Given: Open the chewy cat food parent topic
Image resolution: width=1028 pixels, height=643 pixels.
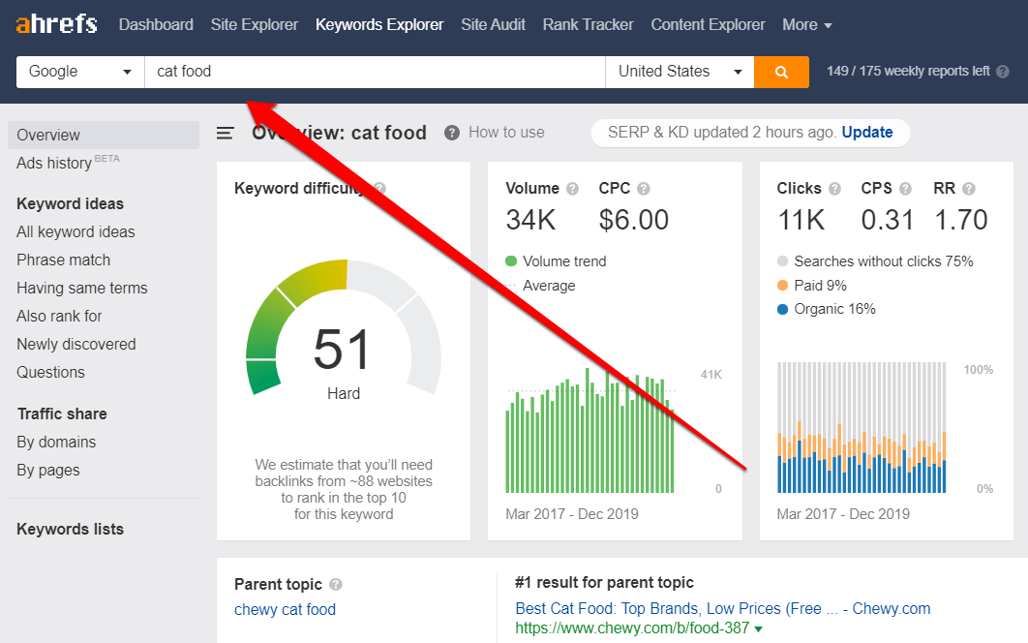Looking at the screenshot, I should pyautogui.click(x=286, y=609).
